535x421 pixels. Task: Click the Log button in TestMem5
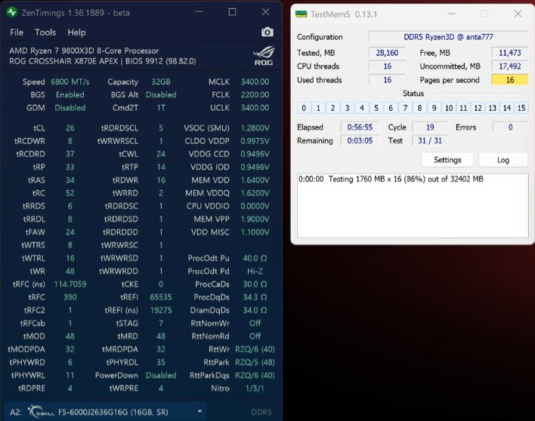pos(503,160)
